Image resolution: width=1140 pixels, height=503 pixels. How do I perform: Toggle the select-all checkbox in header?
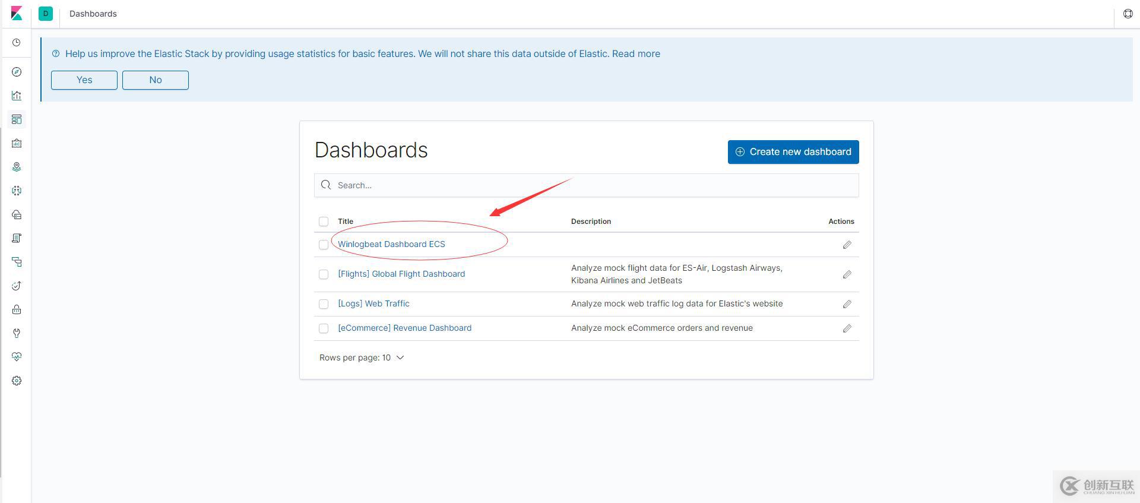click(324, 222)
